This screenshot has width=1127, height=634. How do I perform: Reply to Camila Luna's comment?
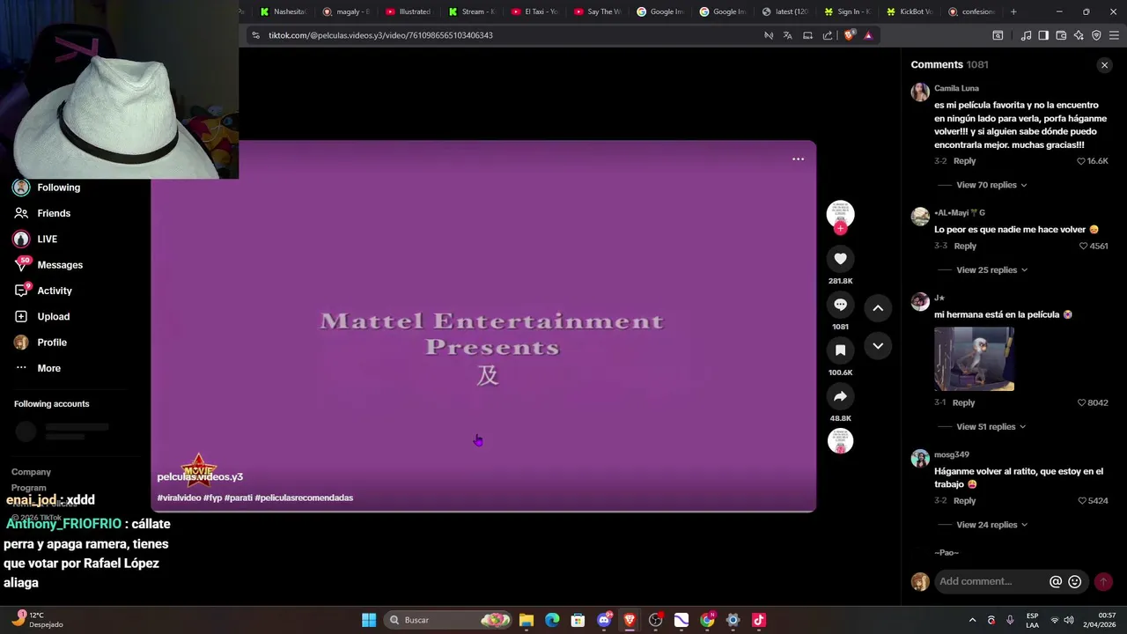click(964, 161)
